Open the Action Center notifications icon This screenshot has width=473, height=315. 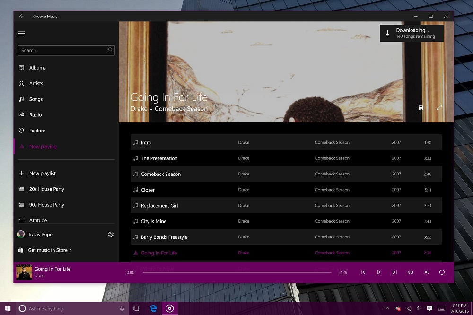tap(429, 308)
